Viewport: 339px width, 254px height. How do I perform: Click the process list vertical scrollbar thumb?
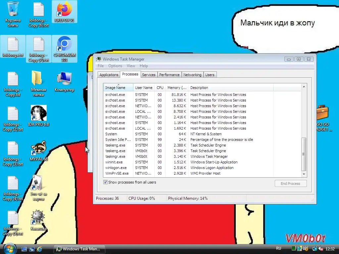pyautogui.click(x=304, y=154)
